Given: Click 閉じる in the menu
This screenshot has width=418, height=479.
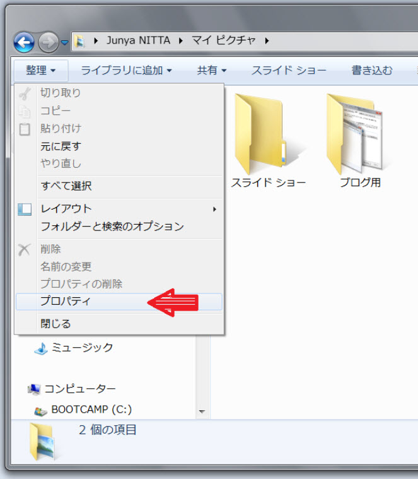Looking at the screenshot, I should (x=56, y=324).
